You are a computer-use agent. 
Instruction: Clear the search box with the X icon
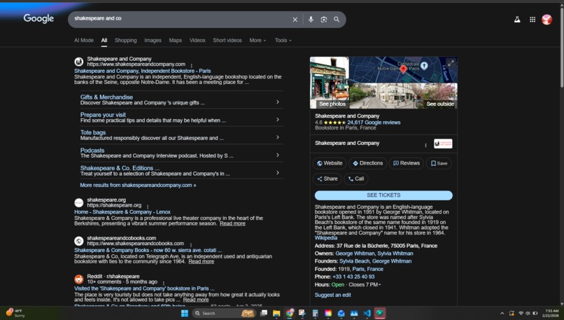pos(295,20)
